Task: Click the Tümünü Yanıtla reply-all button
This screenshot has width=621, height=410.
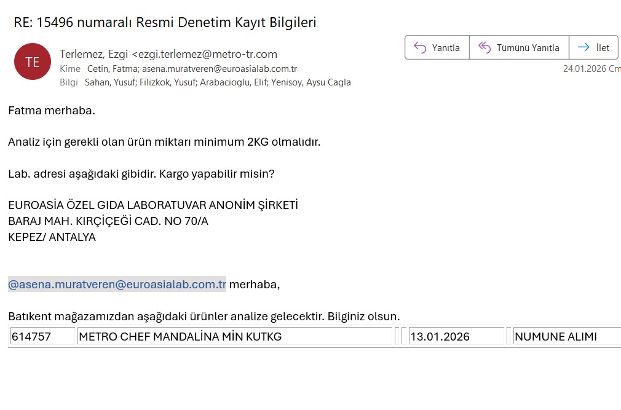Action: point(519,47)
